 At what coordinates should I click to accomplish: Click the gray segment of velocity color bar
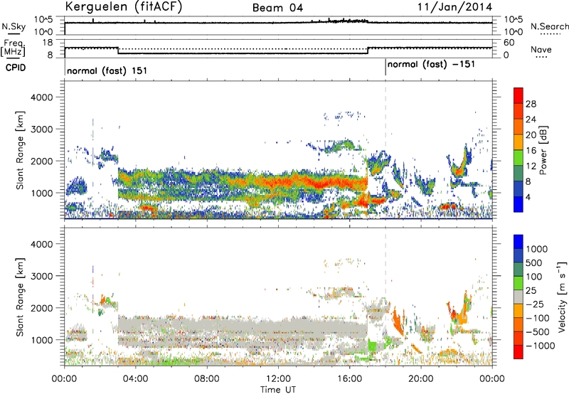(519, 297)
